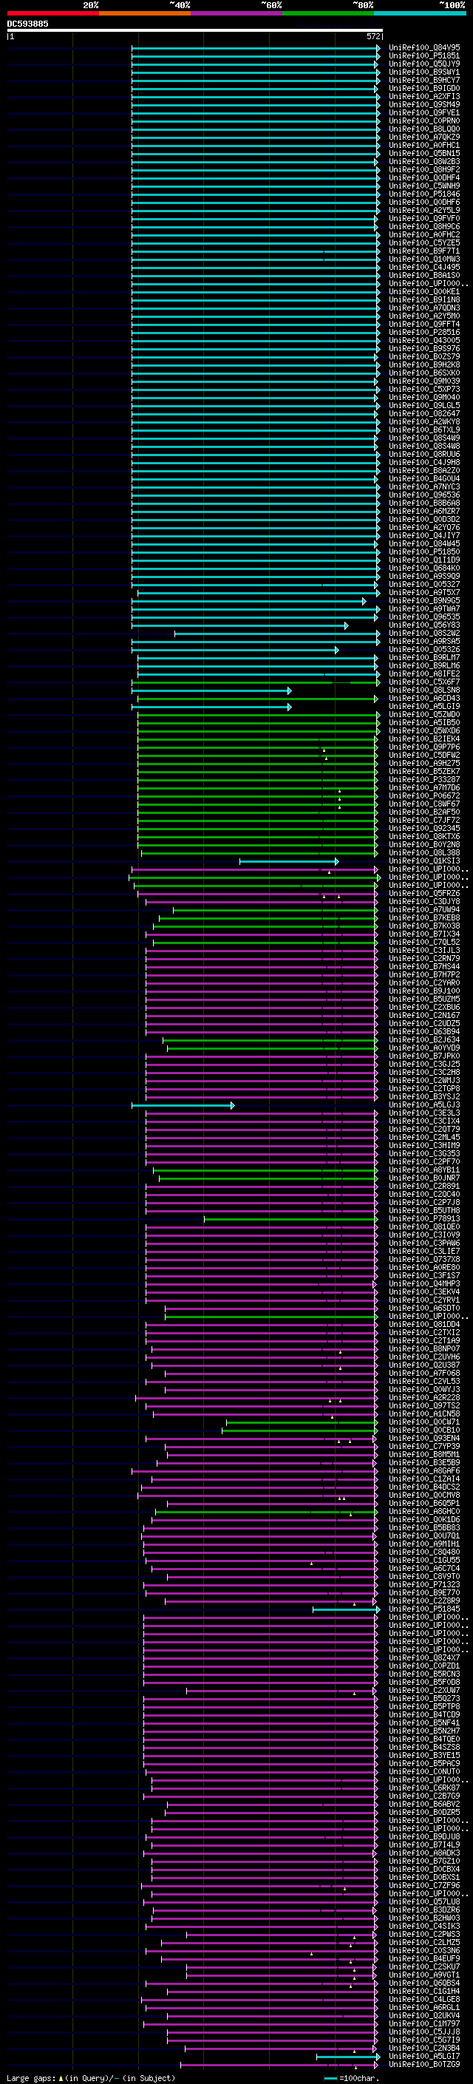The height and width of the screenshot is (2084, 473).
Task: Select the UniRef100_C0S3N6 label
Action: click(424, 1949)
